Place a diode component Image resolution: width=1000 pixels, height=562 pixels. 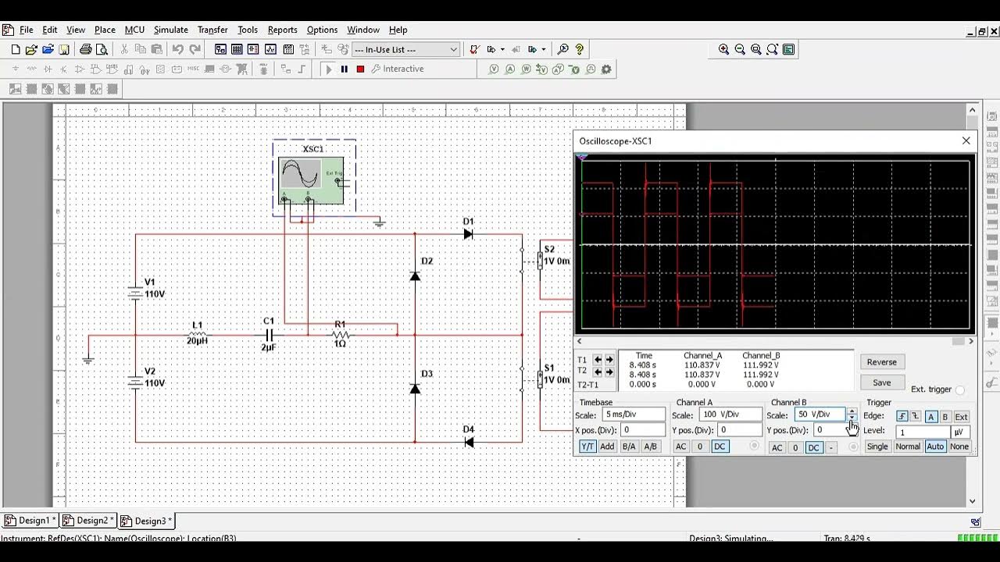(48, 69)
